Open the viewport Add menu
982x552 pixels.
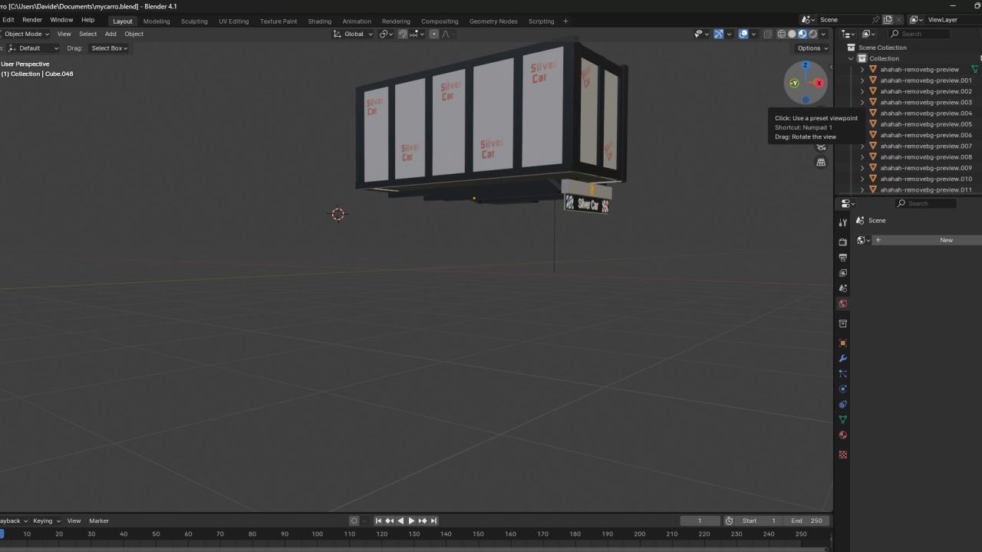click(110, 34)
